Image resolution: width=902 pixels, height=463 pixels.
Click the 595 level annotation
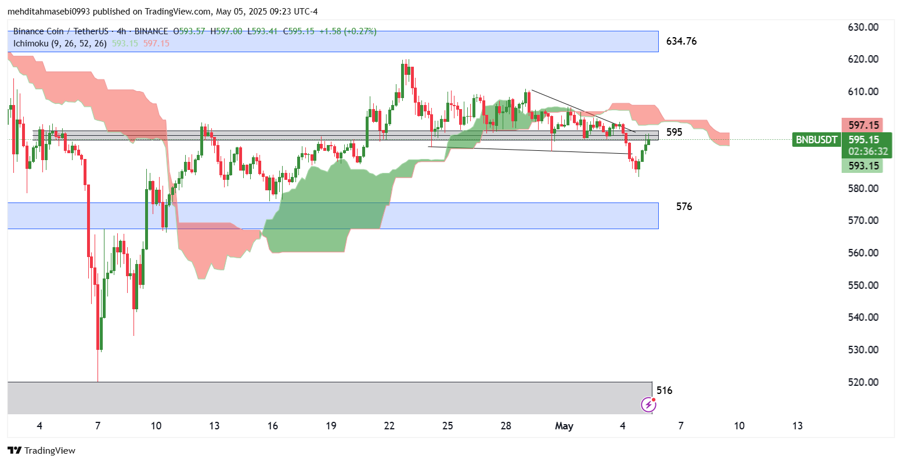[x=674, y=132]
